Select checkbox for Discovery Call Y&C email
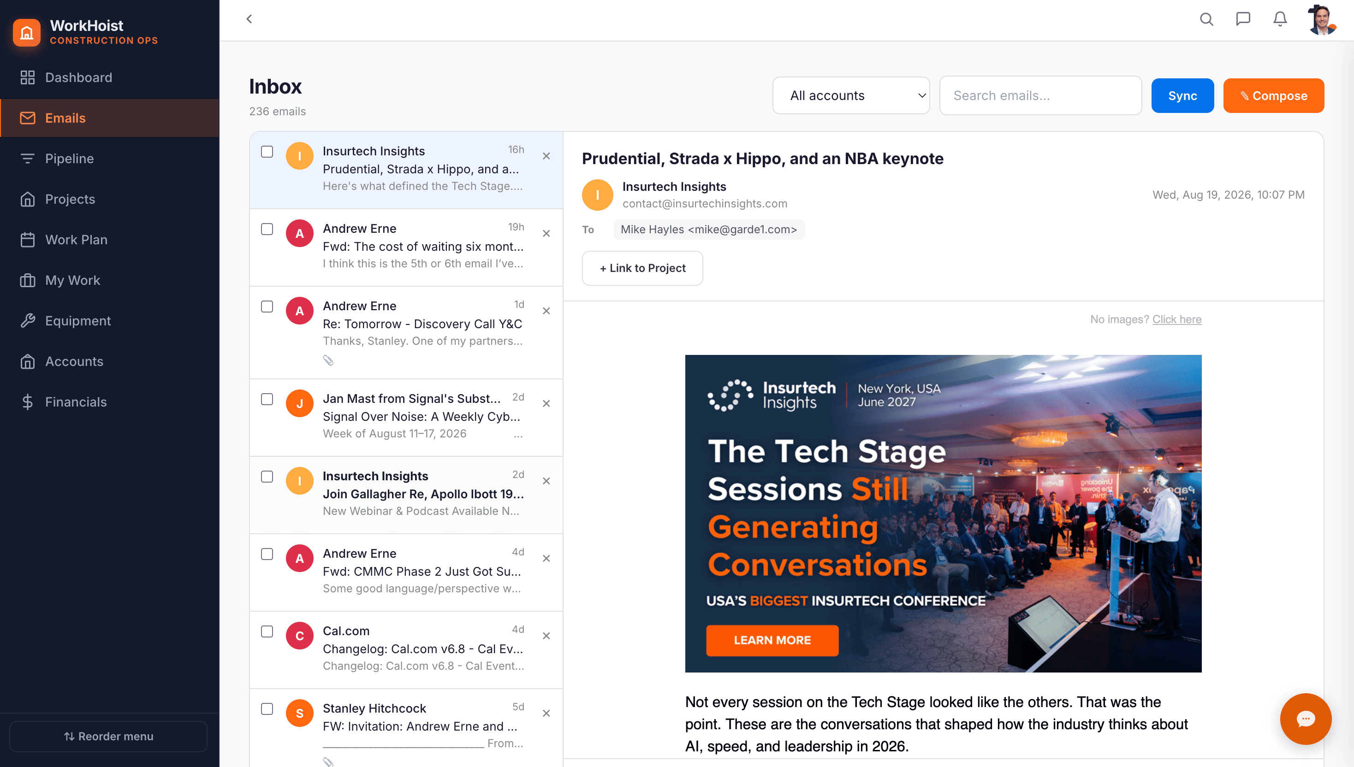Image resolution: width=1354 pixels, height=767 pixels. pos(267,307)
